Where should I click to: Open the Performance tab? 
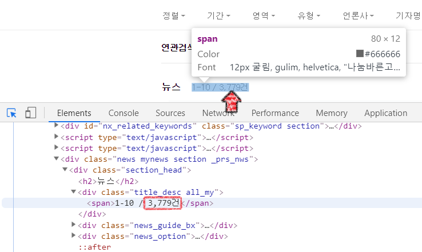(275, 113)
